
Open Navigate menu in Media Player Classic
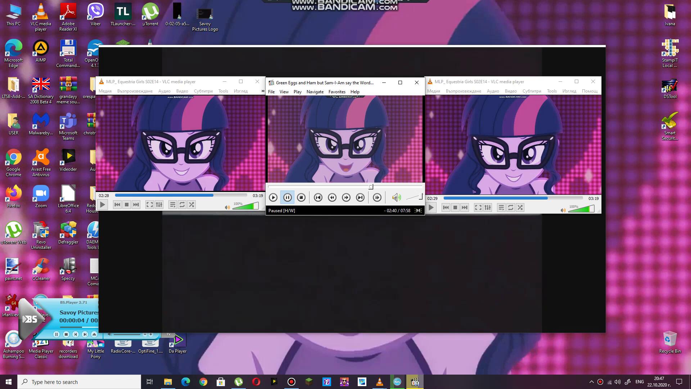[315, 92]
